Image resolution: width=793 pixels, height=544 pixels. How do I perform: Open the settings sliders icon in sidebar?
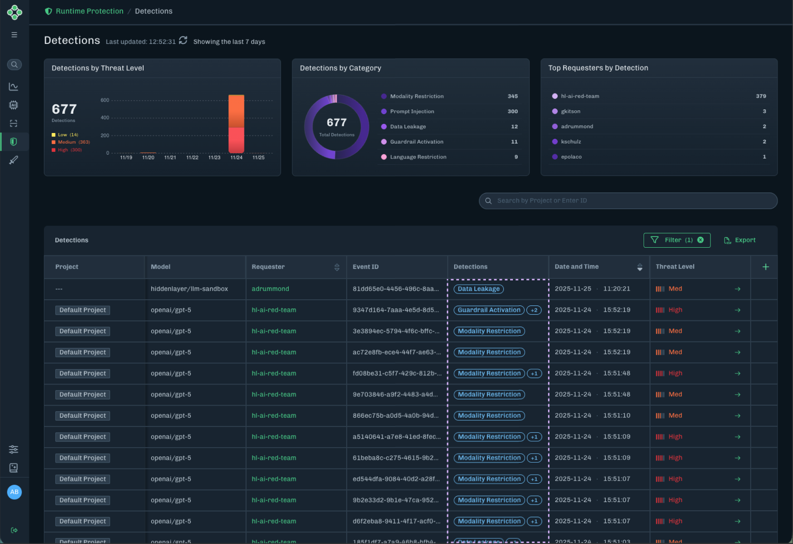pos(13,449)
